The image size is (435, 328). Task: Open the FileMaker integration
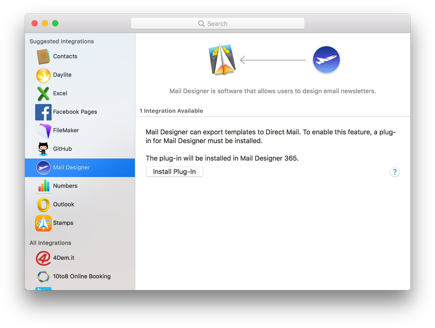coord(43,130)
